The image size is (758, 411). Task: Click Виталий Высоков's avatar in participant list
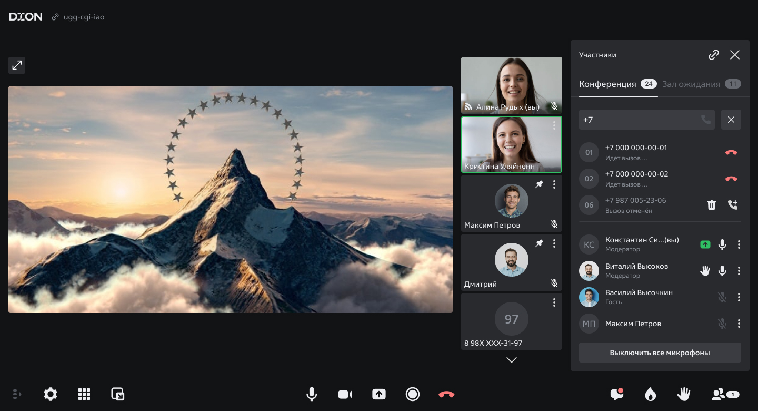point(589,271)
